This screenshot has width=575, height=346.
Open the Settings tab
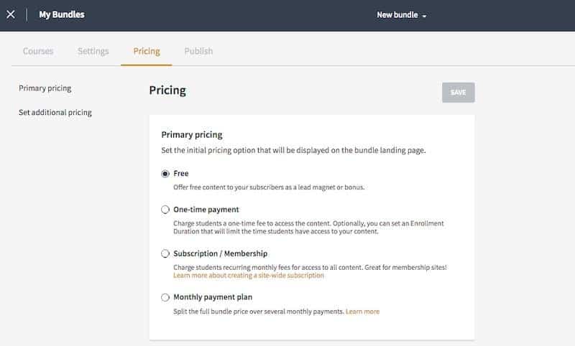(93, 51)
